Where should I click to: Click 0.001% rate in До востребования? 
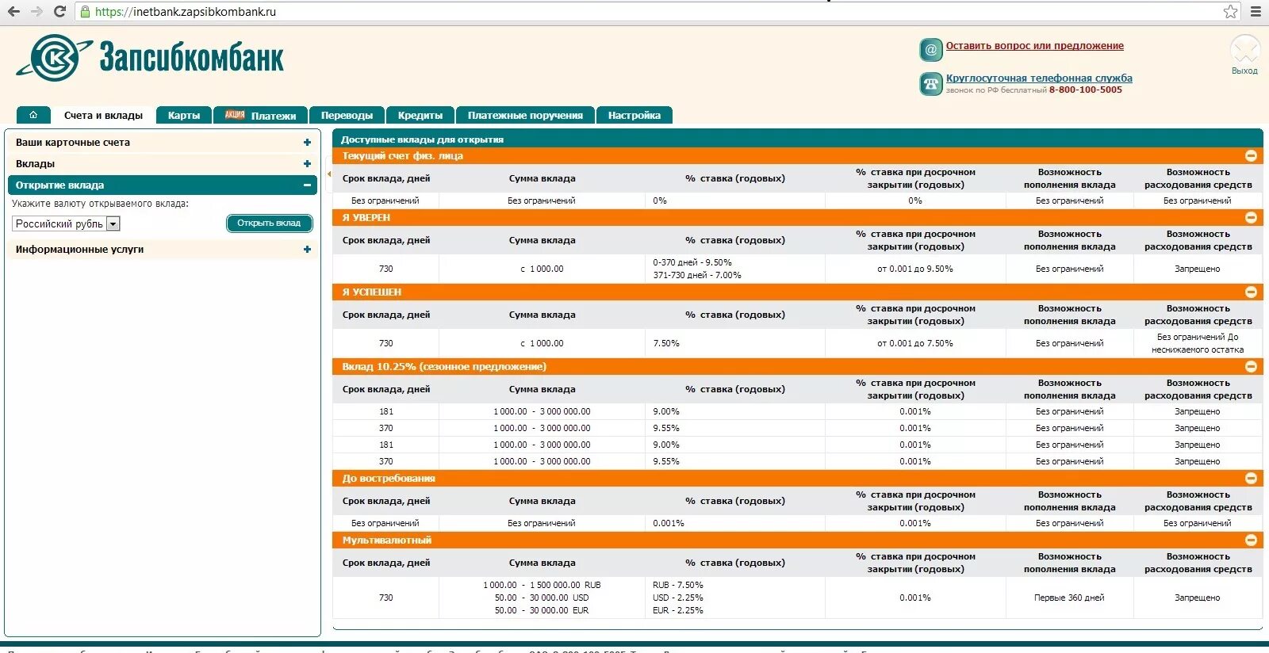click(669, 524)
